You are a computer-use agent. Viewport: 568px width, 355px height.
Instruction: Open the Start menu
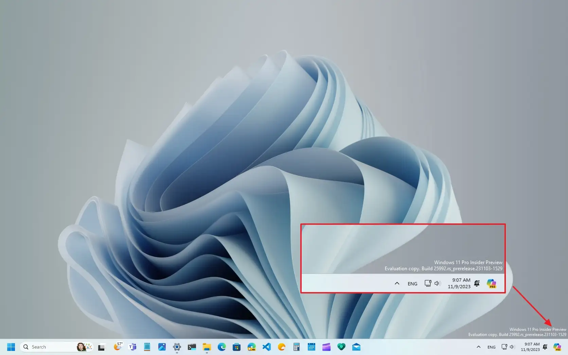point(11,347)
